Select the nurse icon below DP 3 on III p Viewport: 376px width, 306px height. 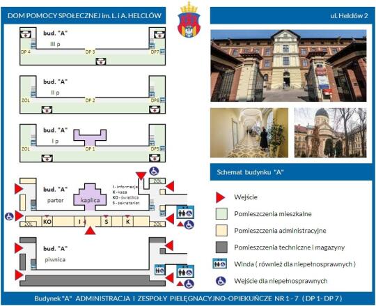pos(101,61)
